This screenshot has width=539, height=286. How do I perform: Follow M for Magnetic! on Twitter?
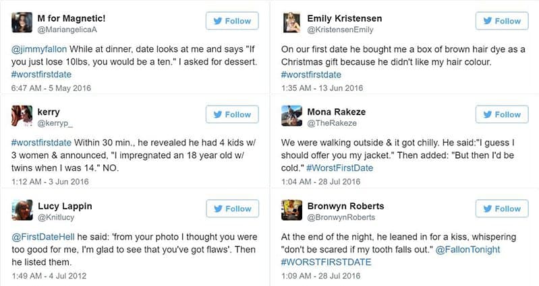[x=231, y=21]
